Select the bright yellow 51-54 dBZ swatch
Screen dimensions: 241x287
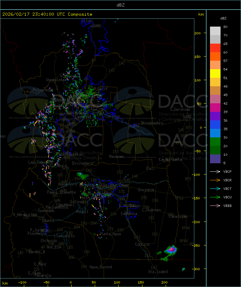pos(215,73)
